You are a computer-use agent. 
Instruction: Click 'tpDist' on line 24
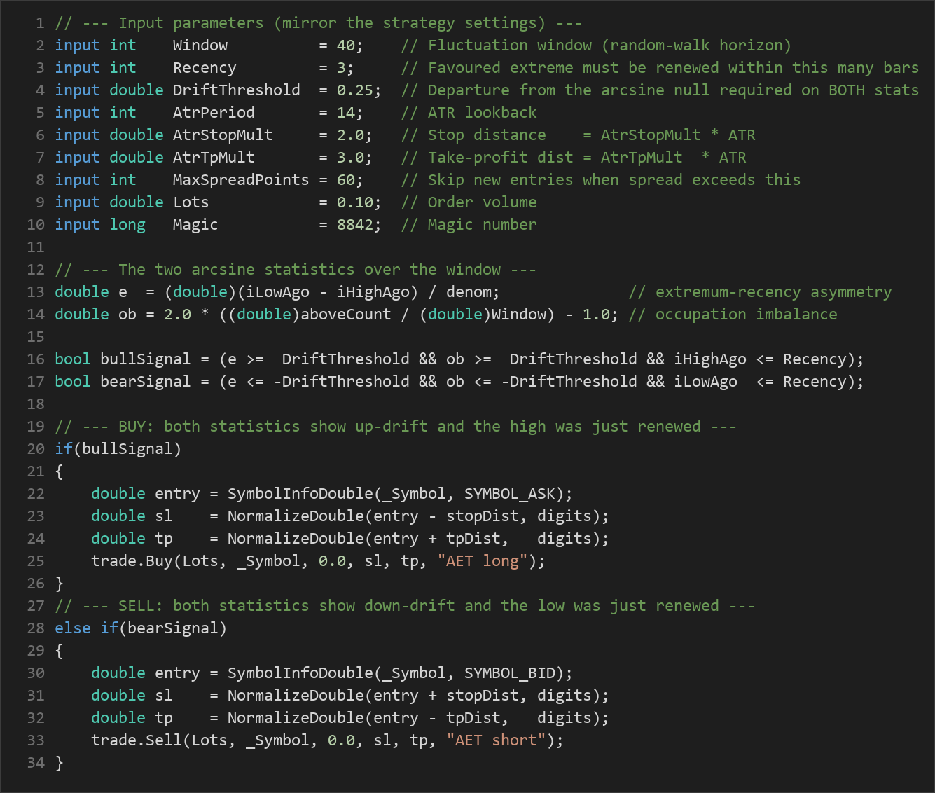[473, 539]
